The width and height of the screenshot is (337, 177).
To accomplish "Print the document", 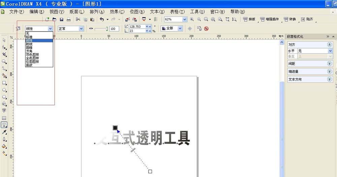I will pos(68,20).
